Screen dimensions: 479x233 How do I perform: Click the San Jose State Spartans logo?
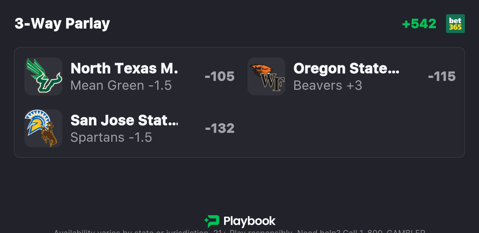[36, 122]
